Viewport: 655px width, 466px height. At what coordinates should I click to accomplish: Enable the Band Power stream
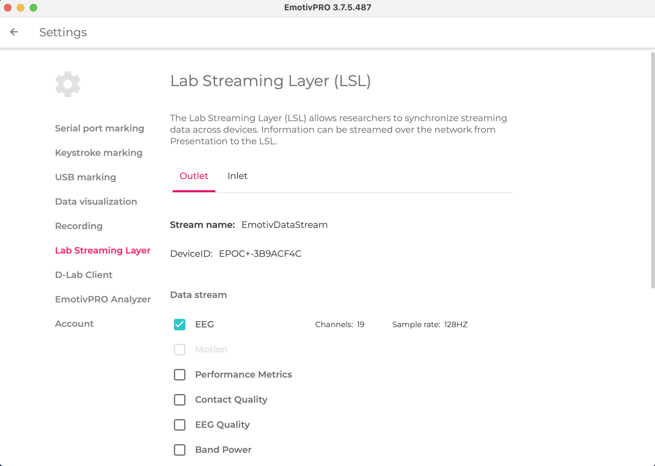click(x=180, y=450)
